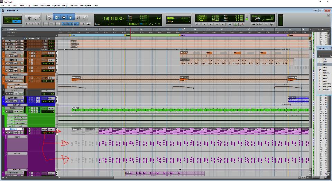The height and width of the screenshot is (181, 332).
Task: Open Bongos track view selector 'clips'
Action: point(16,63)
